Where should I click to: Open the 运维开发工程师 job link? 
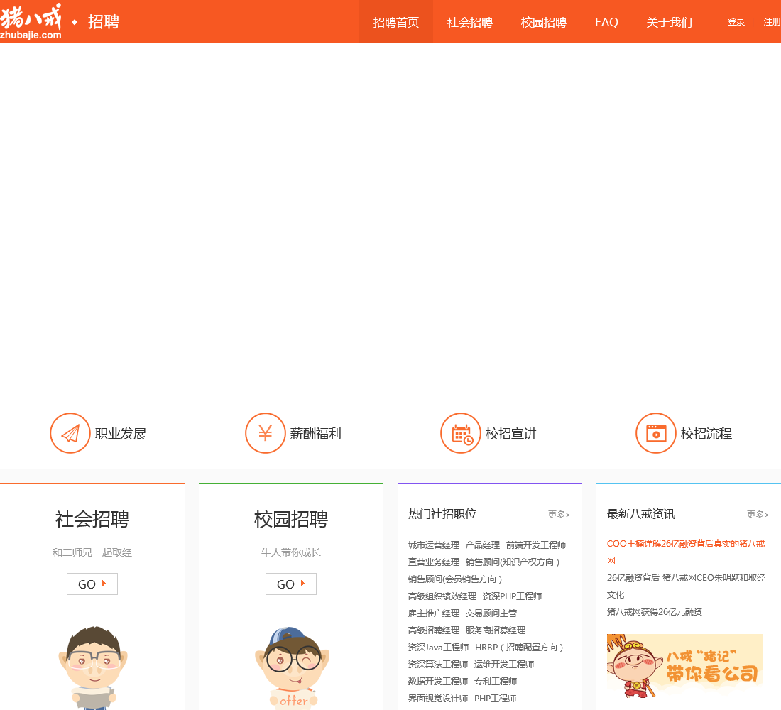(504, 664)
